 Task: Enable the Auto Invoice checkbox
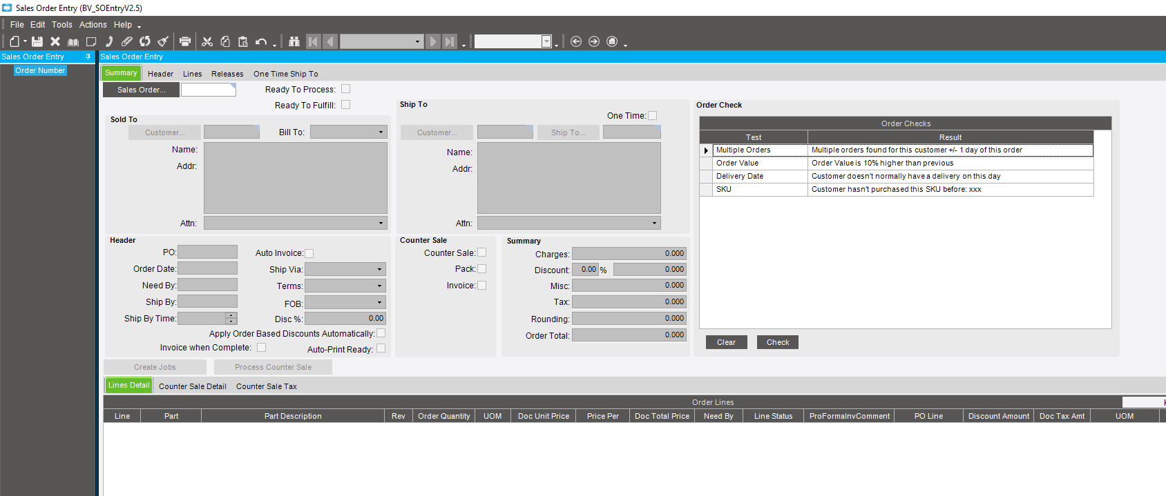309,253
